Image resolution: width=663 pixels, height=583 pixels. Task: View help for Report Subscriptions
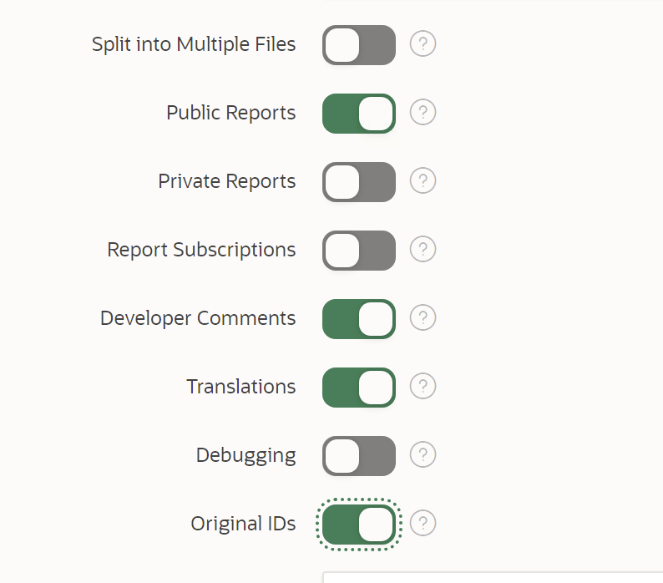coord(423,250)
